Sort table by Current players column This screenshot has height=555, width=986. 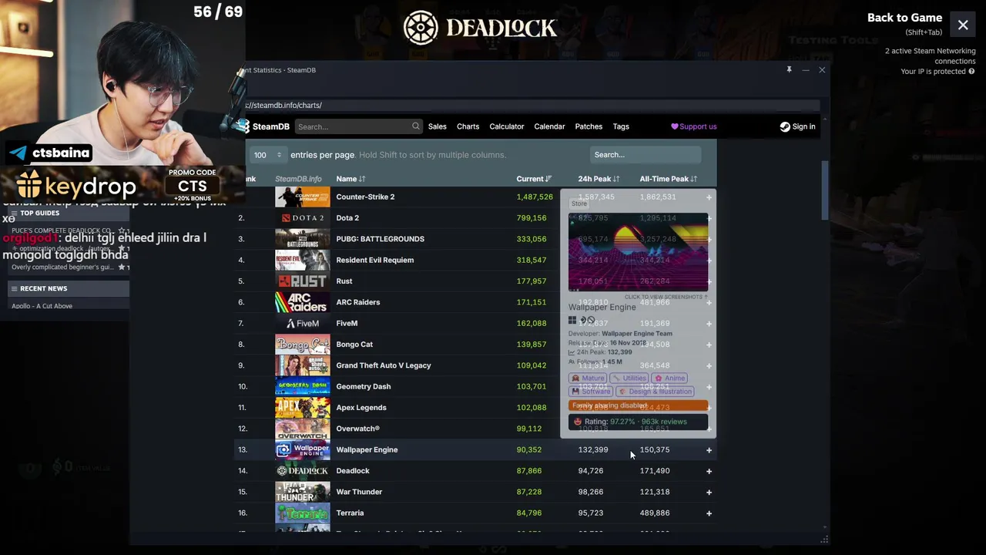(x=534, y=179)
